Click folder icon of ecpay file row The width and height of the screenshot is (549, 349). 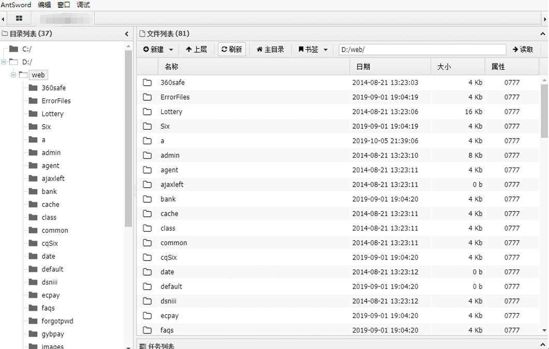click(148, 315)
